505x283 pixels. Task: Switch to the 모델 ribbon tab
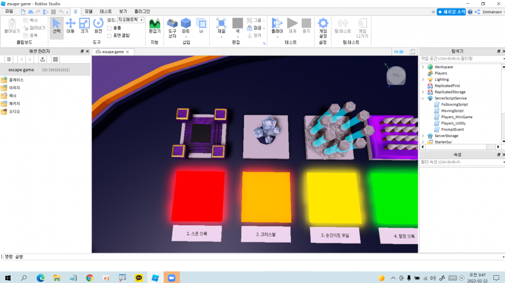pyautogui.click(x=88, y=11)
